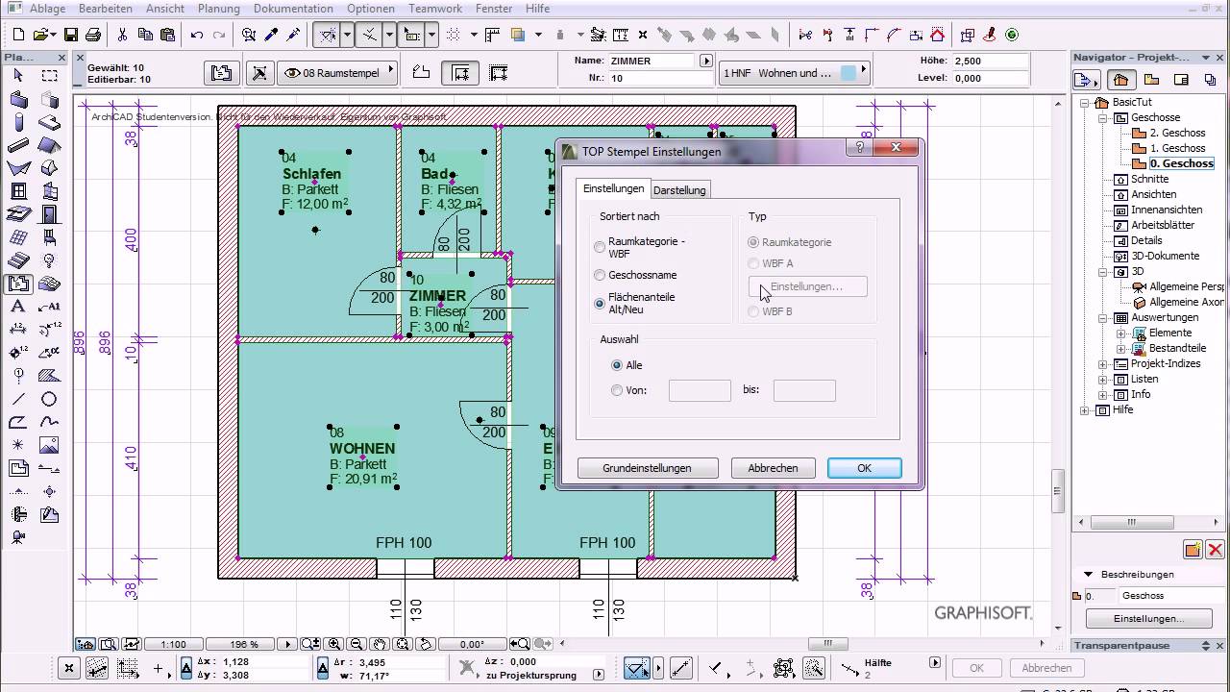1230x692 pixels.
Task: Open the '1 HNF Wohnen und…' category dropdown
Action: click(793, 72)
